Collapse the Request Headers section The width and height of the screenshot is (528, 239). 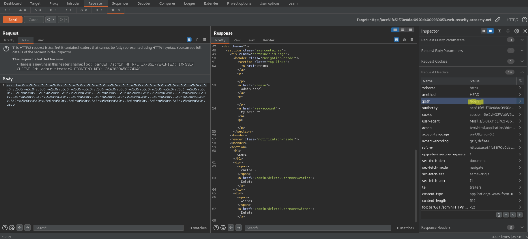click(x=522, y=72)
